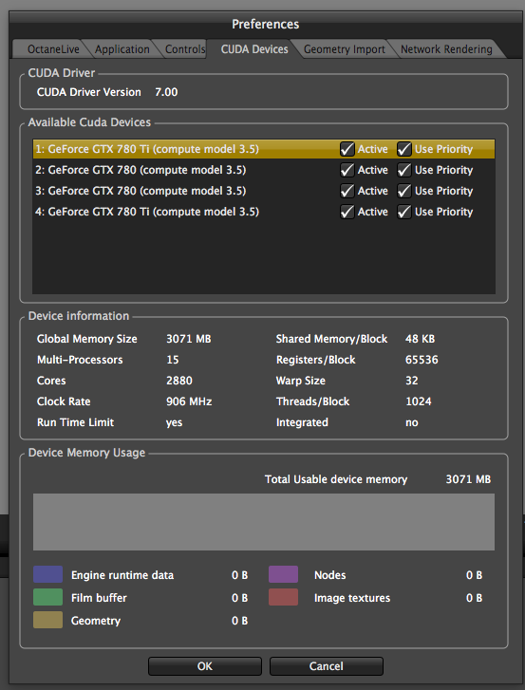Click the Image textures label
Screen dimensions: 525x690
[x=352, y=598]
